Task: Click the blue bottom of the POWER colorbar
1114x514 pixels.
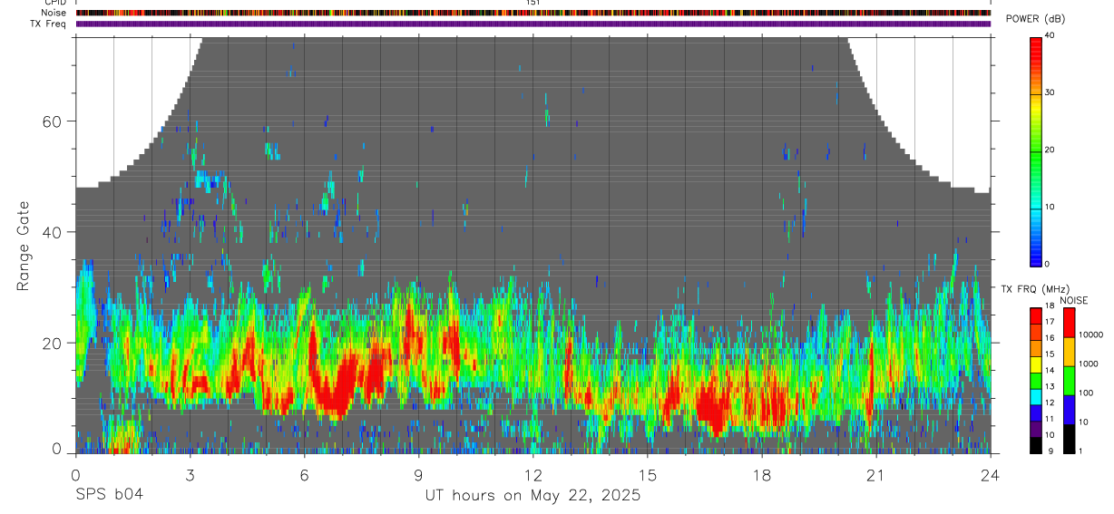Action: coord(1036,256)
